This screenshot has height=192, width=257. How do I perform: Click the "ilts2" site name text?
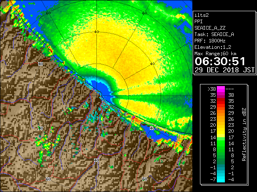pyautogui.click(x=202, y=15)
